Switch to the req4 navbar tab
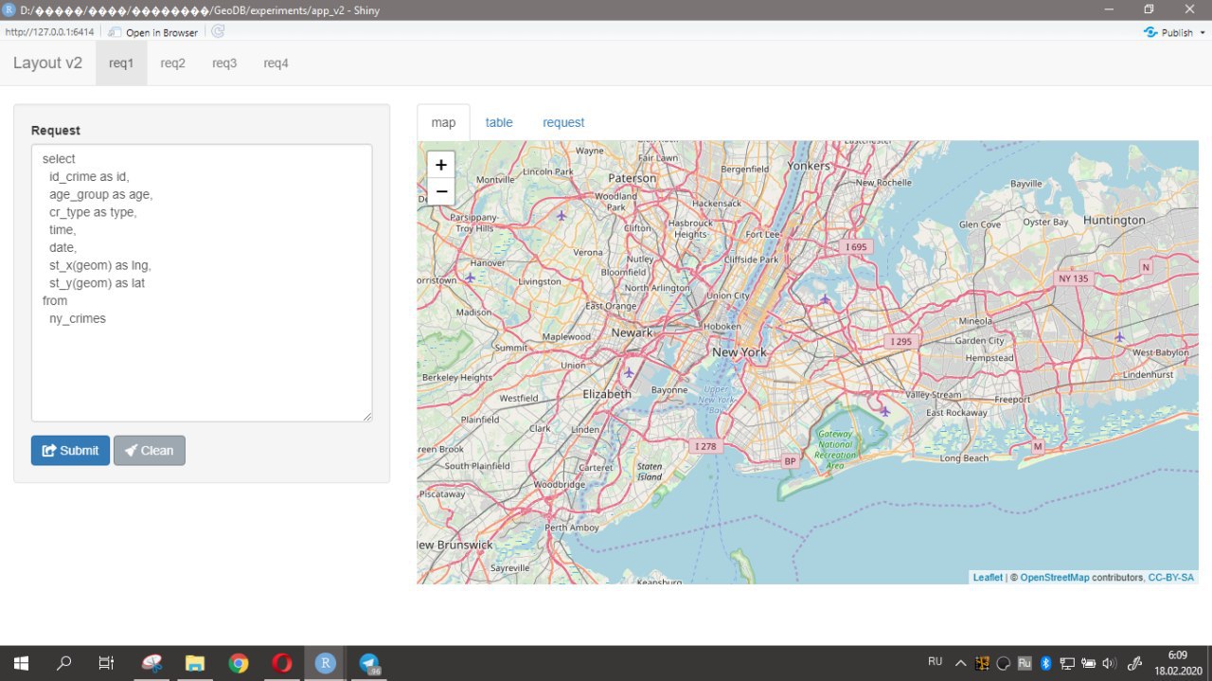This screenshot has width=1212, height=681. pyautogui.click(x=276, y=63)
